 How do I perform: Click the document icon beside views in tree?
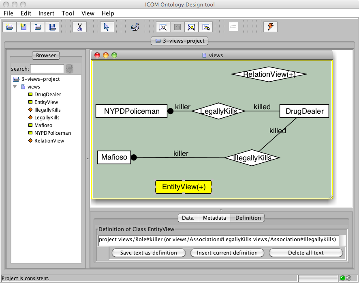pos(23,87)
